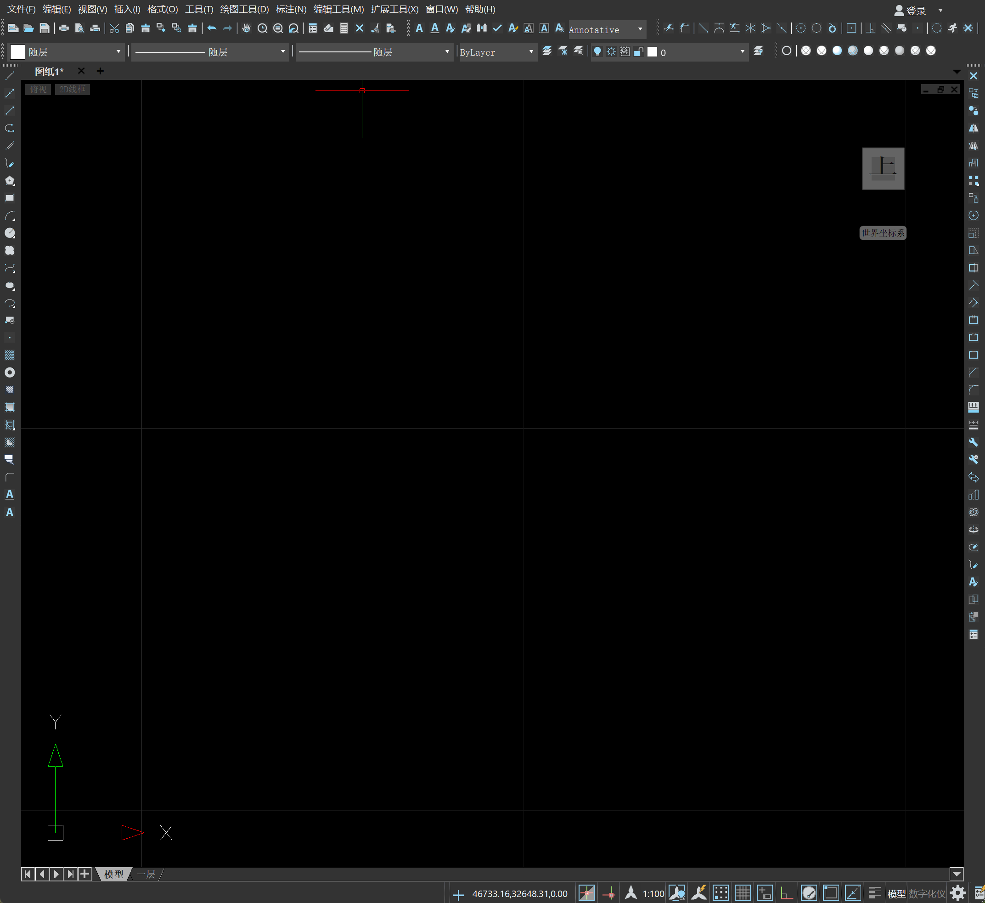The height and width of the screenshot is (903, 985).
Task: Toggle polar tracking in status bar
Action: tap(809, 893)
